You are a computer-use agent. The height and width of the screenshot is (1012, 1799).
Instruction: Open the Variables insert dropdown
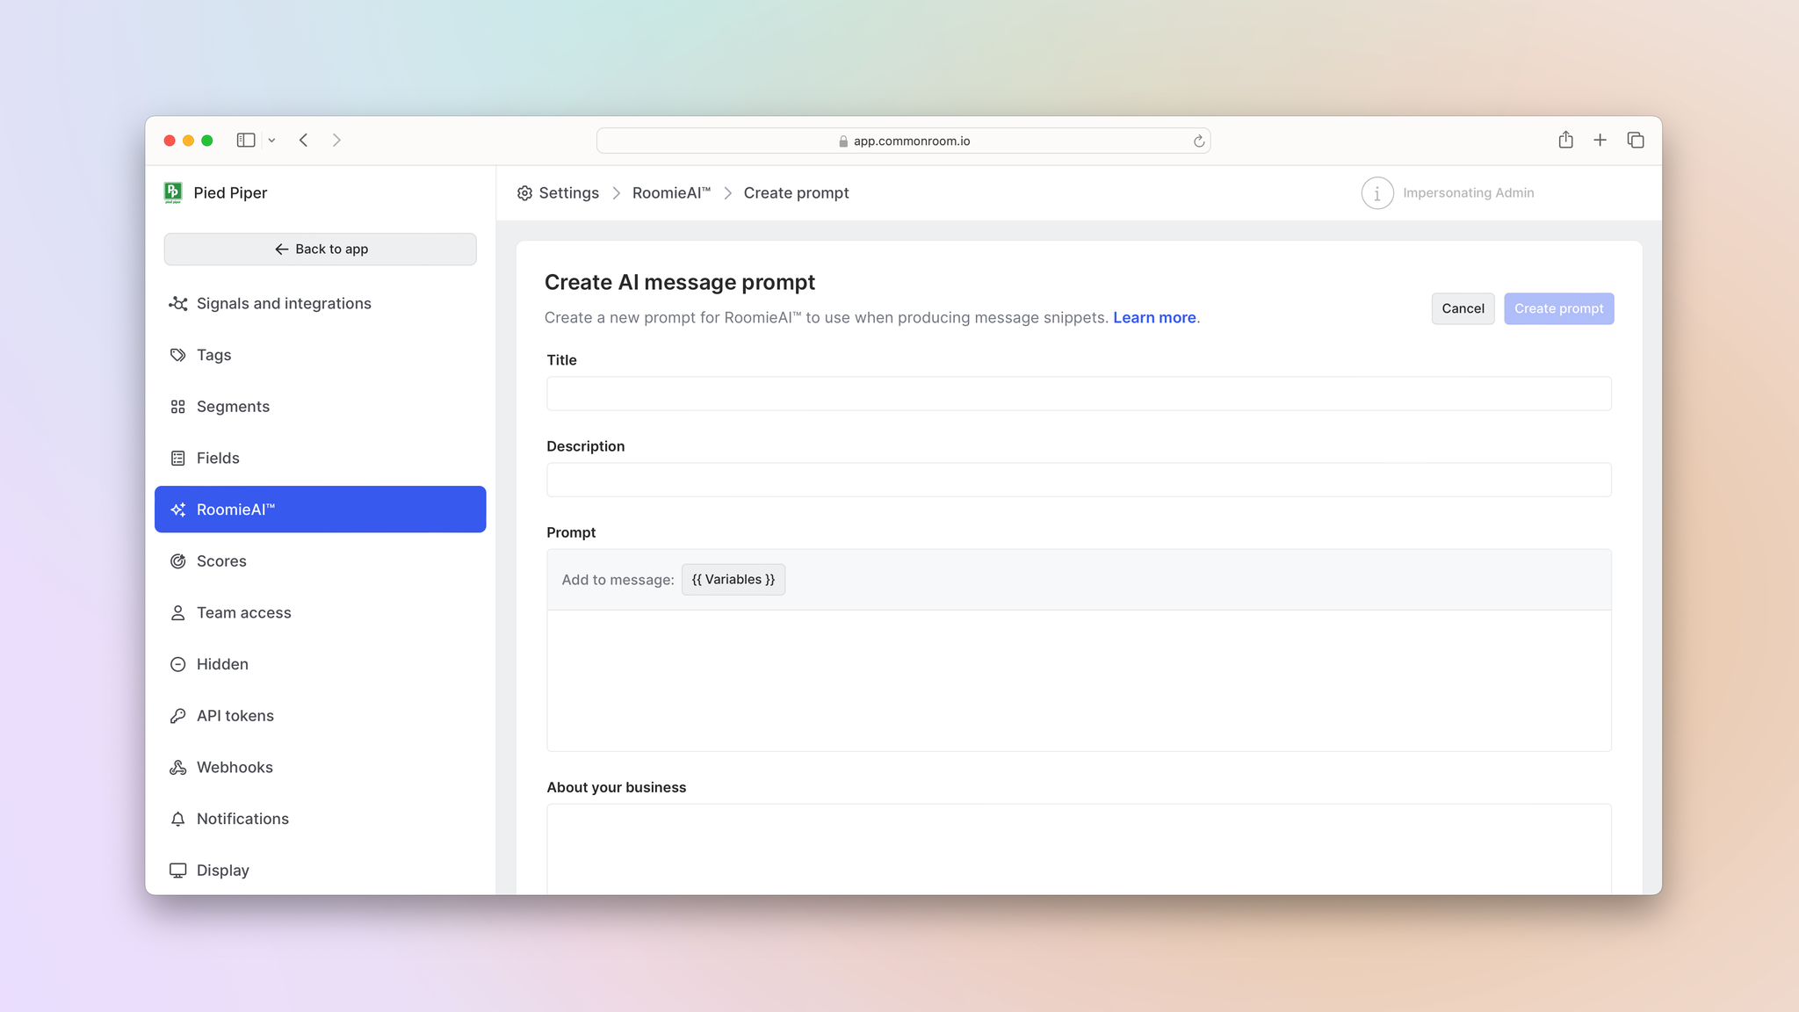(733, 580)
